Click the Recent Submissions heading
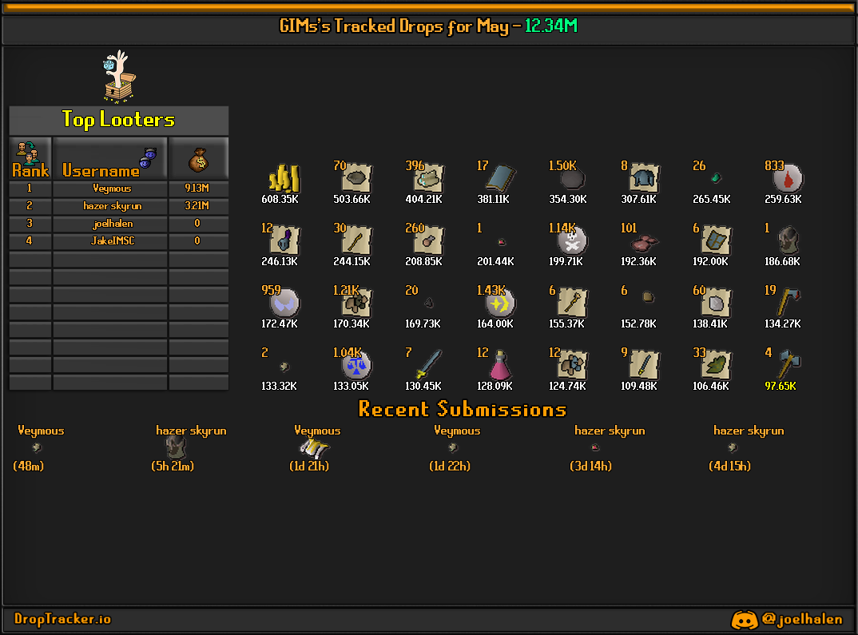This screenshot has height=635, width=858. click(x=463, y=409)
